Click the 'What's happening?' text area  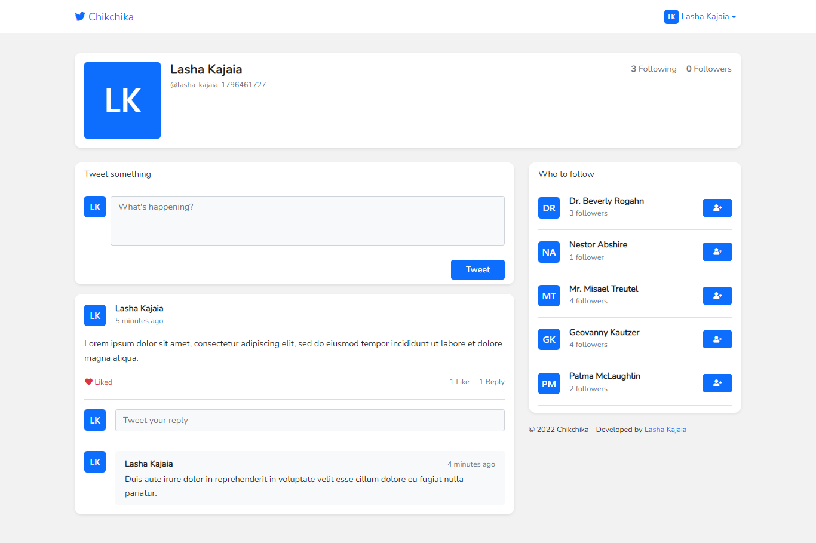[x=307, y=220]
